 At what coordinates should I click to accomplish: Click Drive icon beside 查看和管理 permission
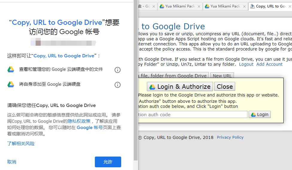[11, 69]
